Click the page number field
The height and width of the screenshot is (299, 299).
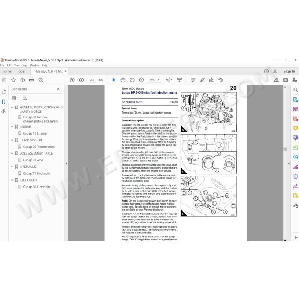point(92,80)
